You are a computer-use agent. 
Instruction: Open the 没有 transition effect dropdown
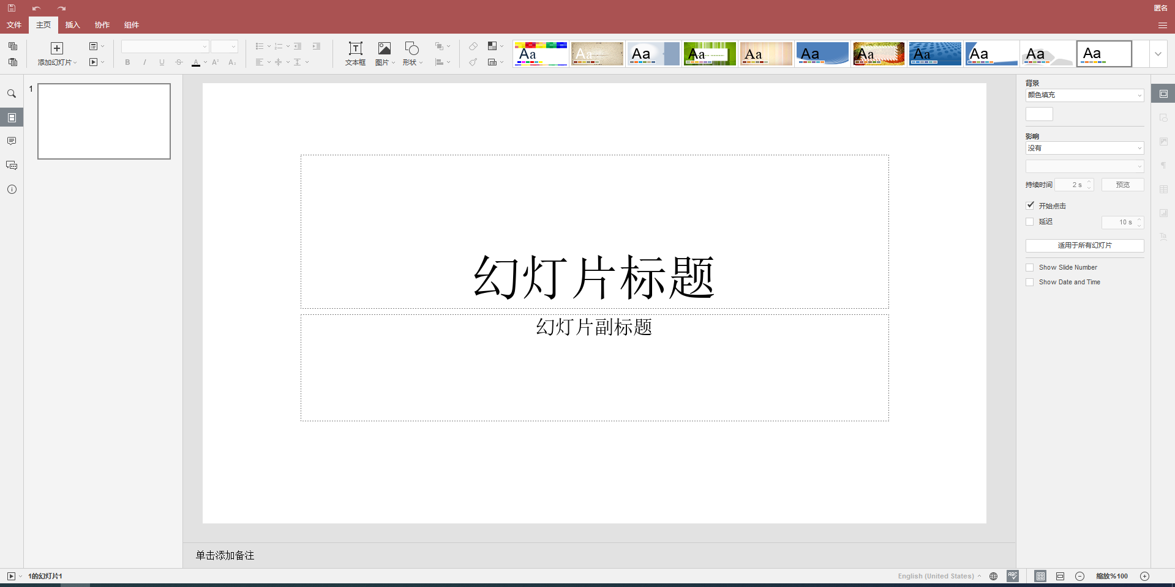coord(1084,148)
